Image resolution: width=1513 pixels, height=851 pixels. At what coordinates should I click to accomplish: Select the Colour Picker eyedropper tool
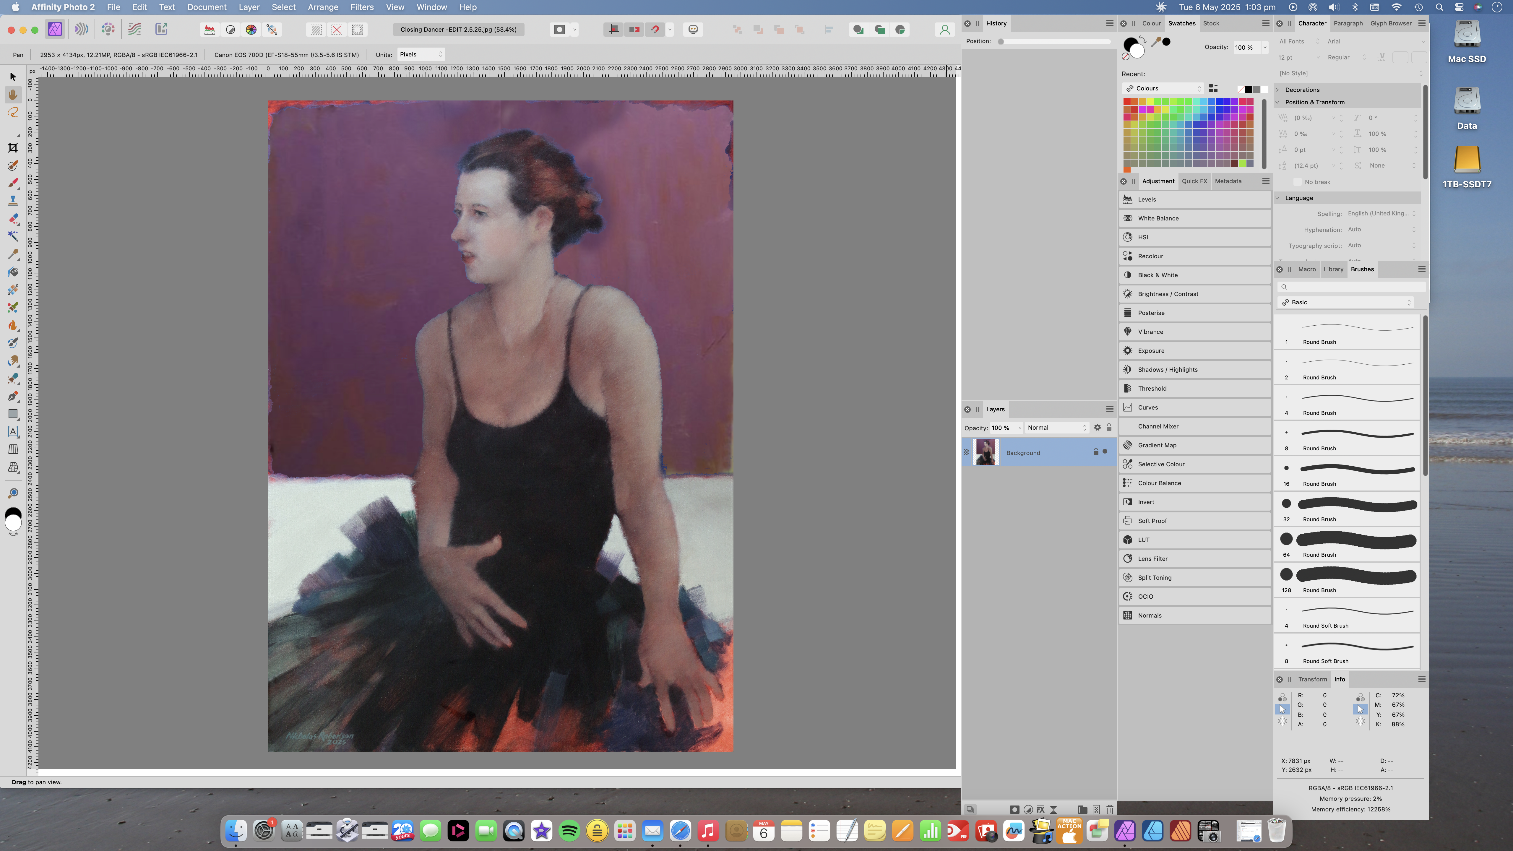pyautogui.click(x=13, y=254)
